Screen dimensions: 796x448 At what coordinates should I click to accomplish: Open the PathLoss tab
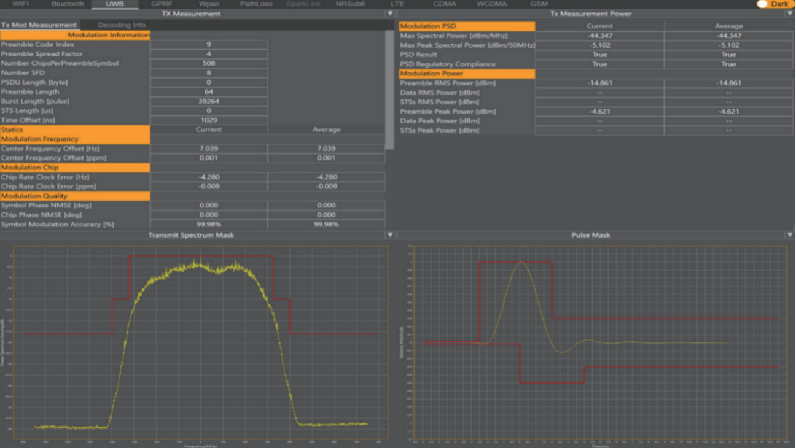[256, 4]
